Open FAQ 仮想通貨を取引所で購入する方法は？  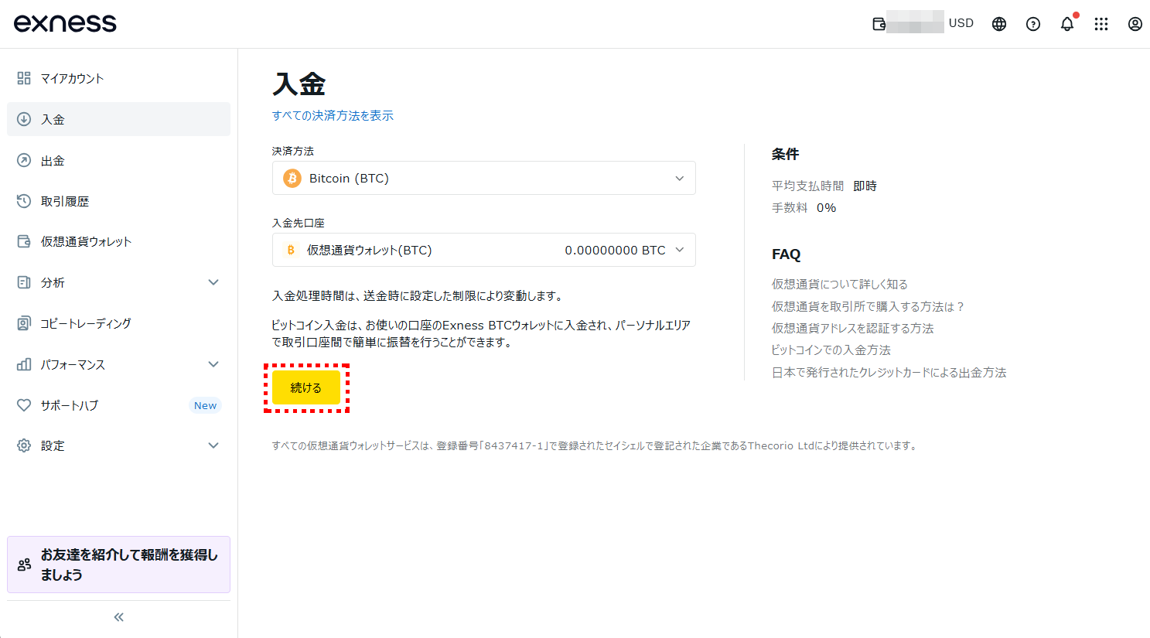tap(868, 306)
